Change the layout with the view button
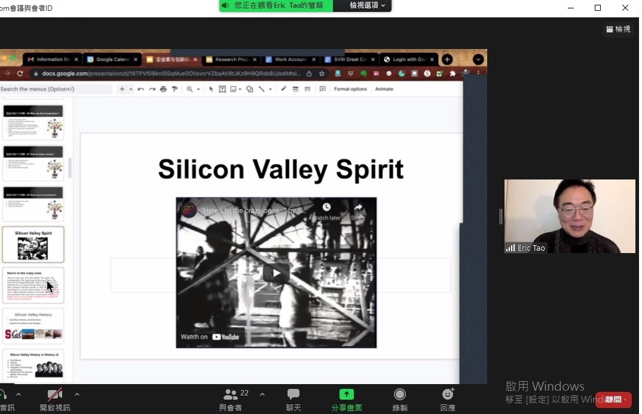Screen dimensions: 642x414 pos(618,29)
